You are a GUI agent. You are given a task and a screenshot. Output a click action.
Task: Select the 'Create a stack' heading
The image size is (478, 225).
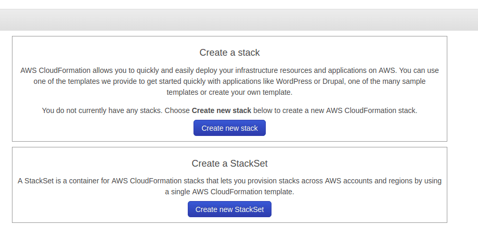coord(229,53)
